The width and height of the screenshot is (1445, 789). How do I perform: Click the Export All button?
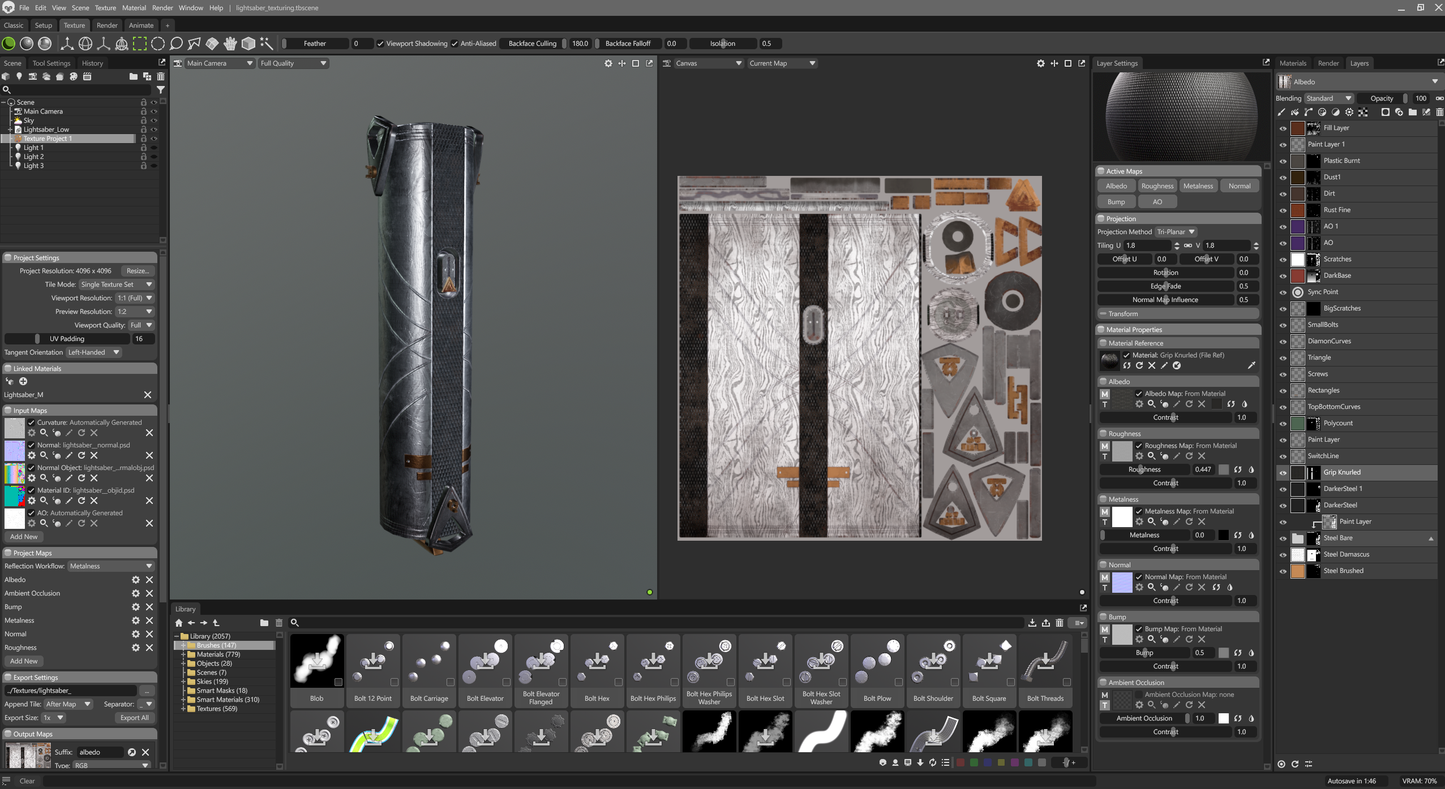[x=134, y=718]
